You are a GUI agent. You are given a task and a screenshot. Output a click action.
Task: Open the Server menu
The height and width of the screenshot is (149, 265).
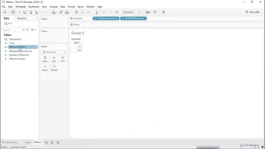(81, 7)
